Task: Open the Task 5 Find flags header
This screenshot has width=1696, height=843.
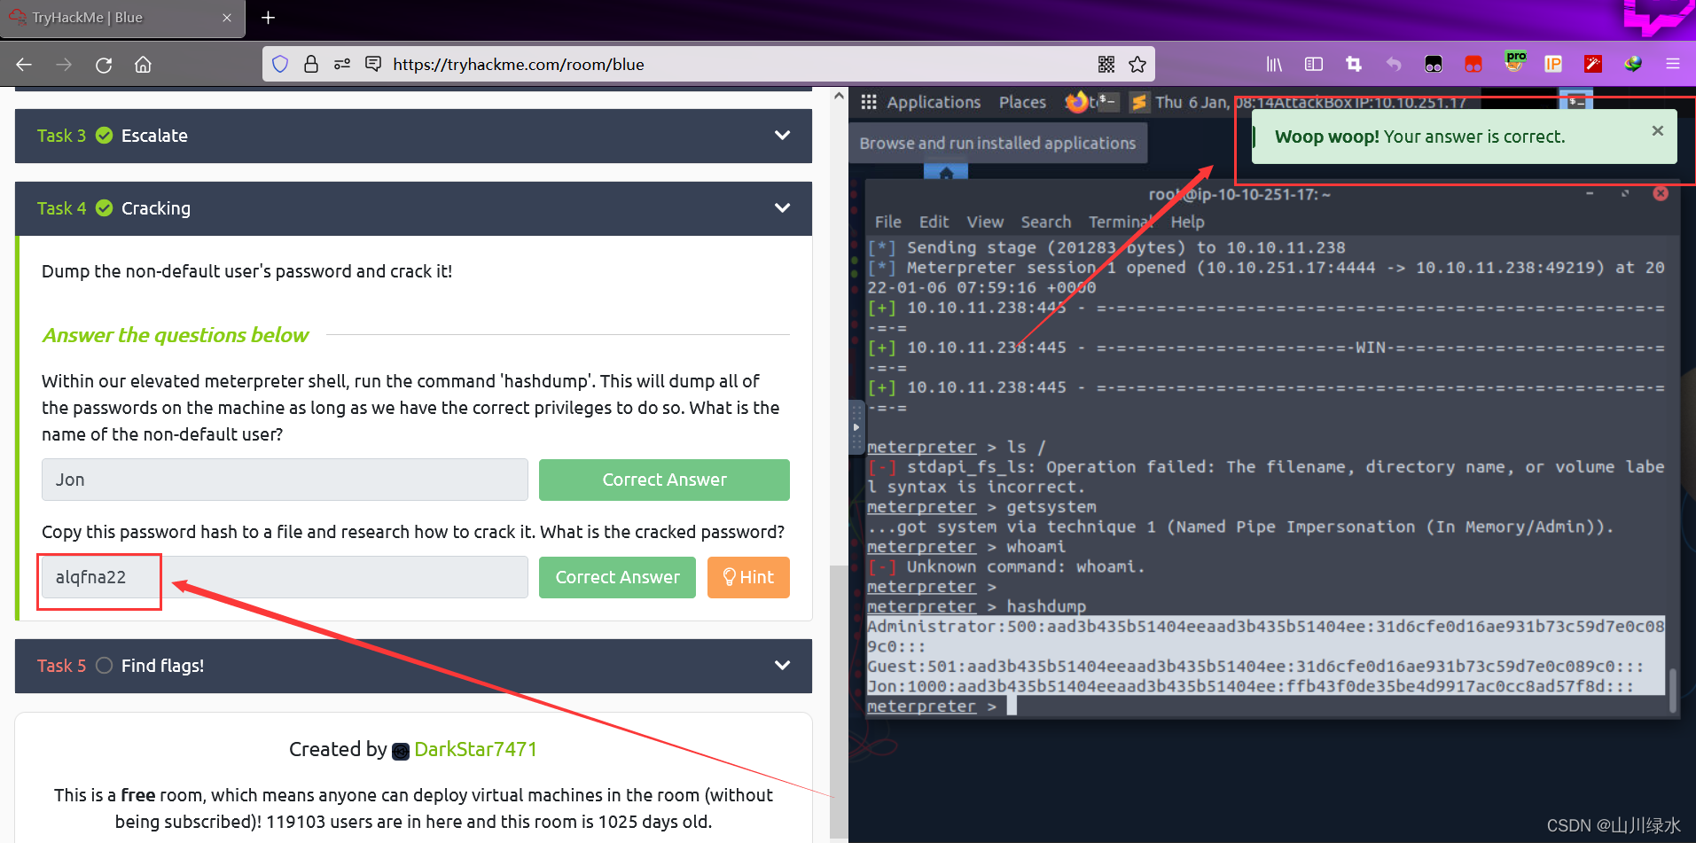Action: coord(413,666)
